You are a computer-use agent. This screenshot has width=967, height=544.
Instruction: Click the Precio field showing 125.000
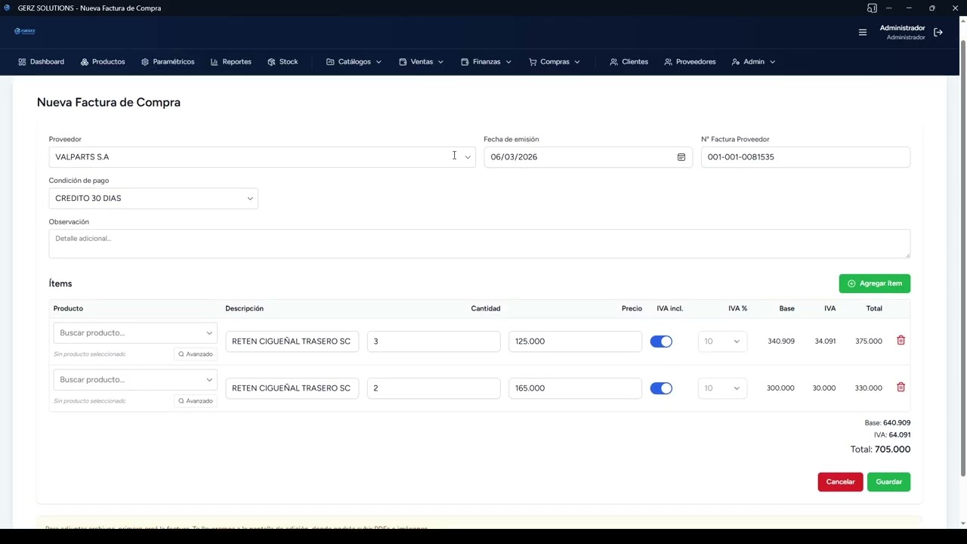pos(575,342)
